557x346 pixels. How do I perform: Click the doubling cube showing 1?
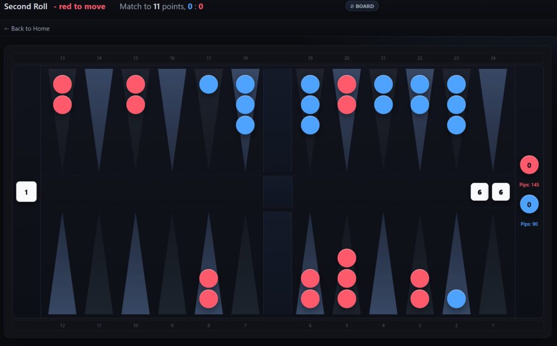[x=26, y=192]
